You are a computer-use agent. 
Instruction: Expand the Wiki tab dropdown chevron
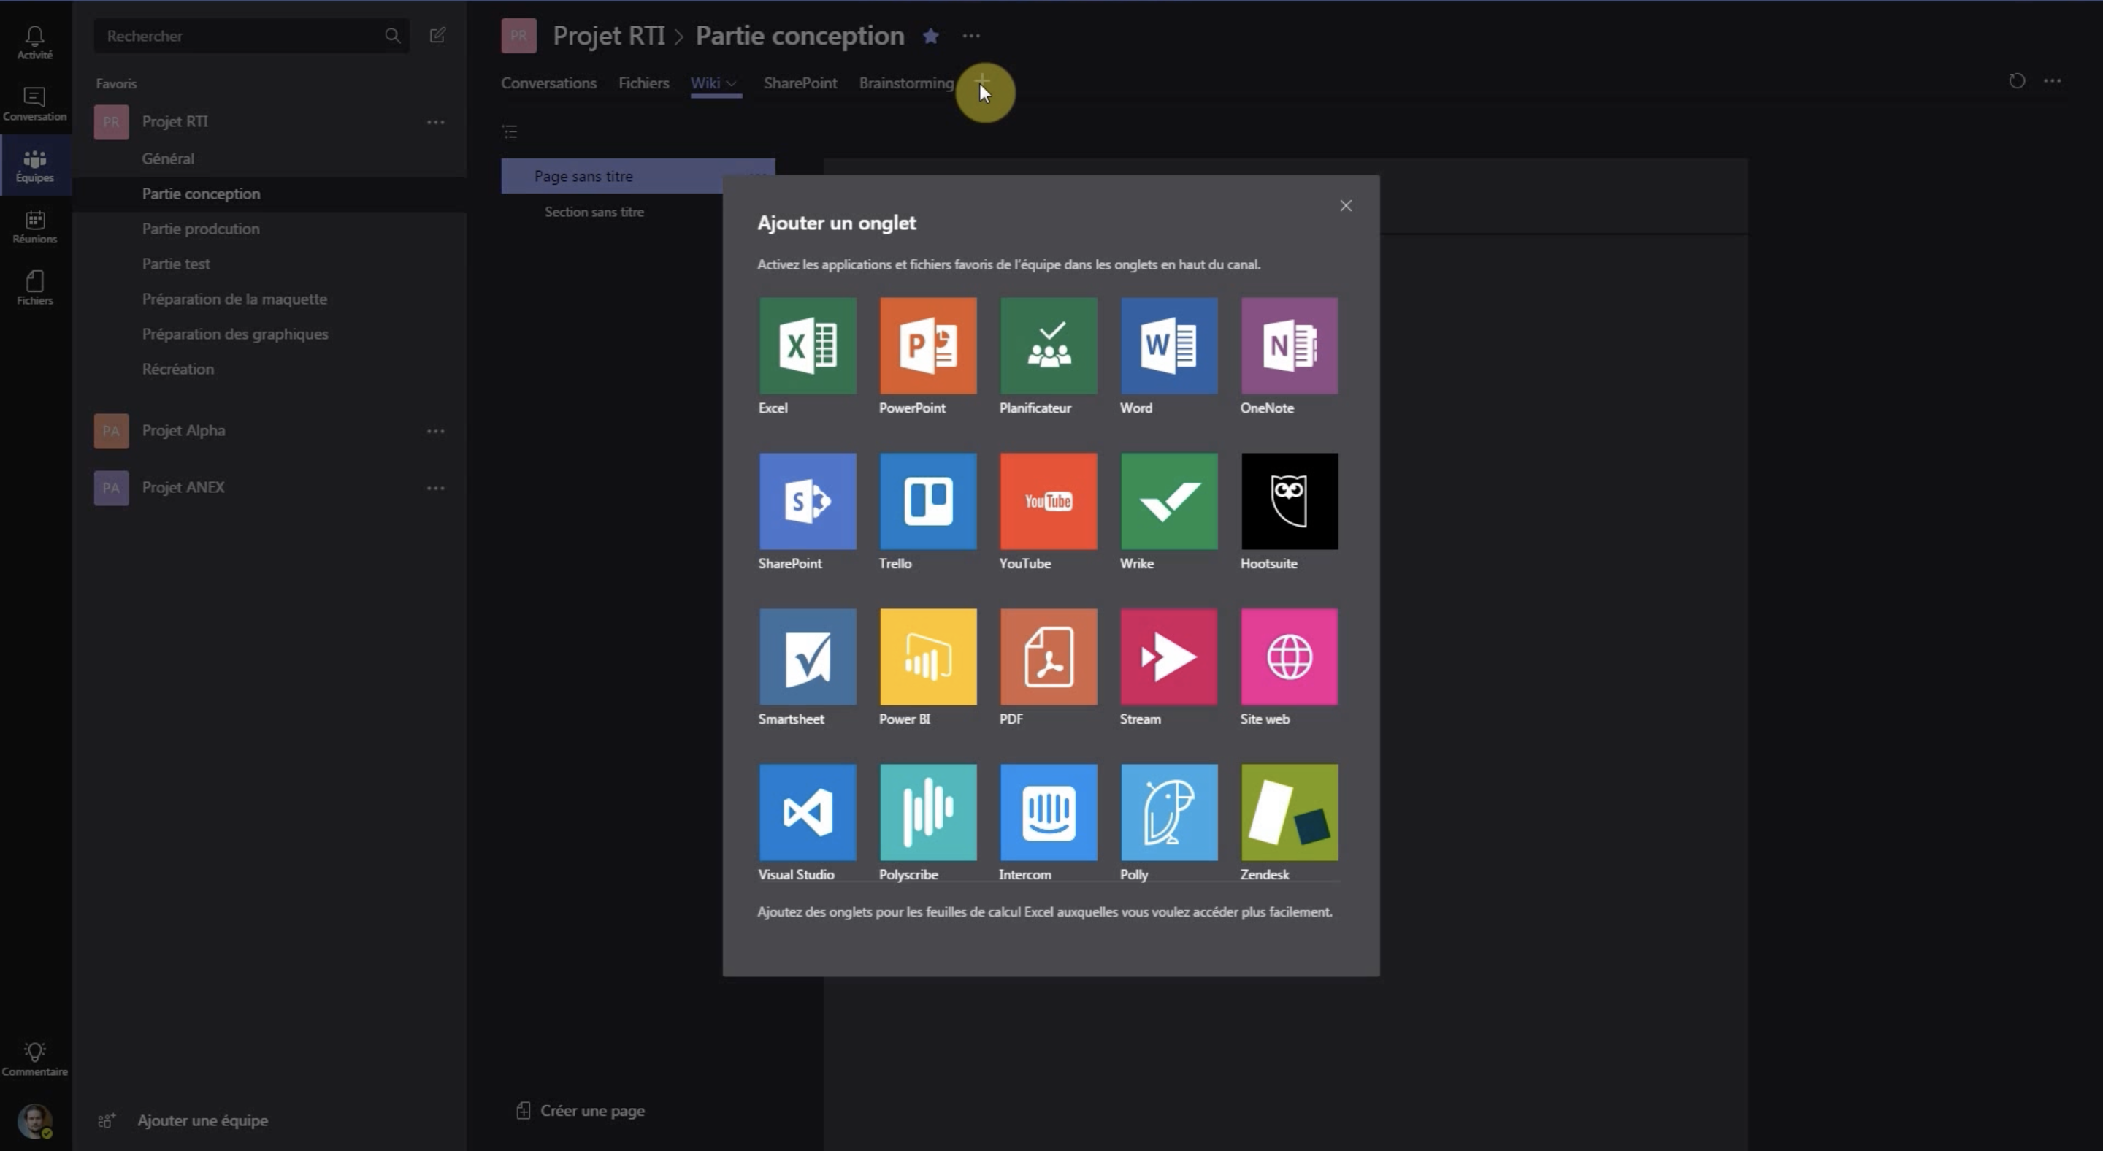click(x=732, y=83)
